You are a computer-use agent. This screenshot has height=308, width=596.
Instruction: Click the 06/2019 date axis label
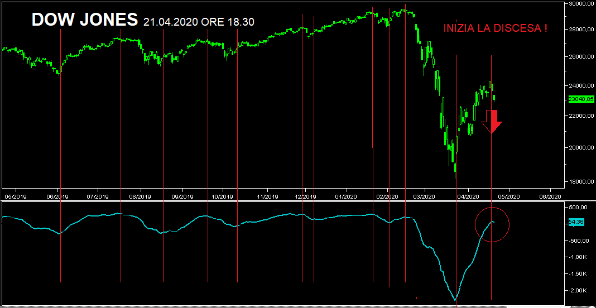(57, 196)
